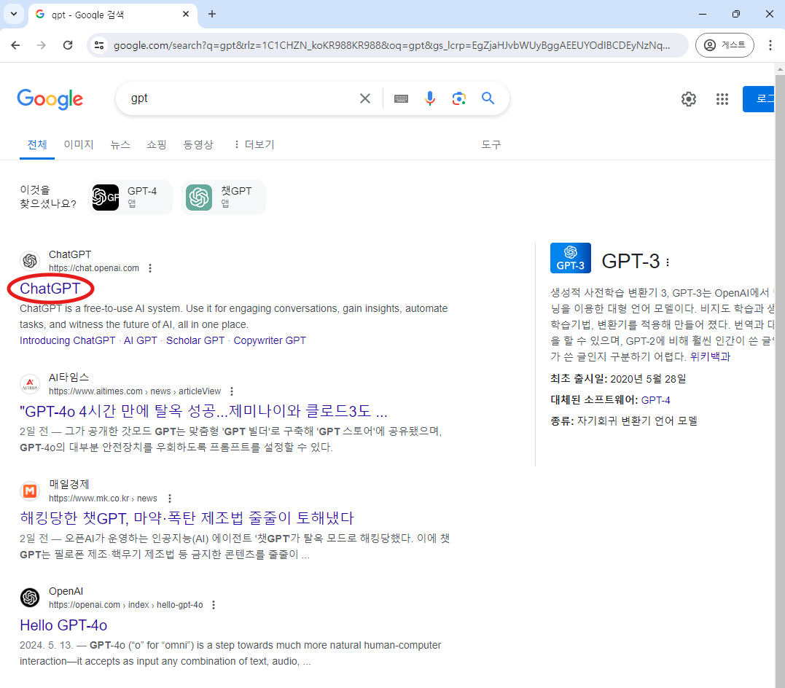785x688 pixels.
Task: Select the GPT-4 app suggestion chip
Action: pos(130,198)
